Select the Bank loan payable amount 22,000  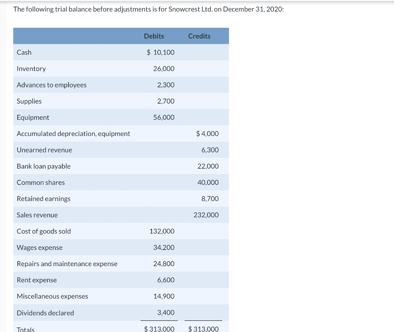208,166
